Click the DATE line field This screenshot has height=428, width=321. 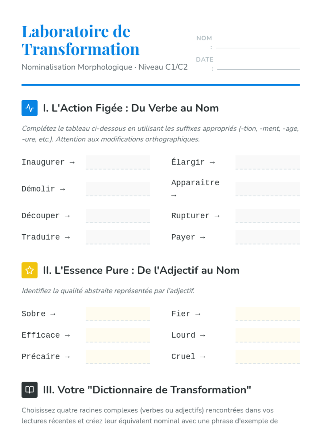click(x=258, y=66)
